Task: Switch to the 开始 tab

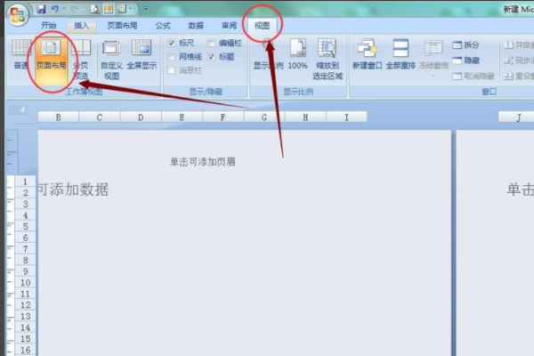Action: click(49, 26)
